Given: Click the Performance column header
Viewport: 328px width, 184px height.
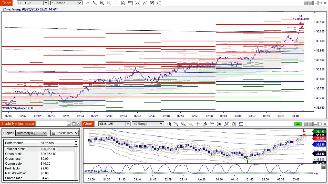Looking at the screenshot, I should click(x=21, y=143).
